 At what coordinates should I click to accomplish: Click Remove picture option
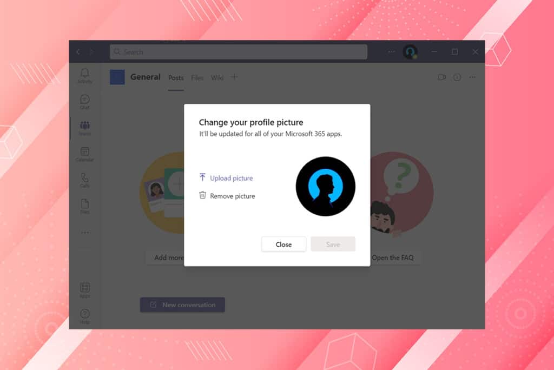coord(233,196)
